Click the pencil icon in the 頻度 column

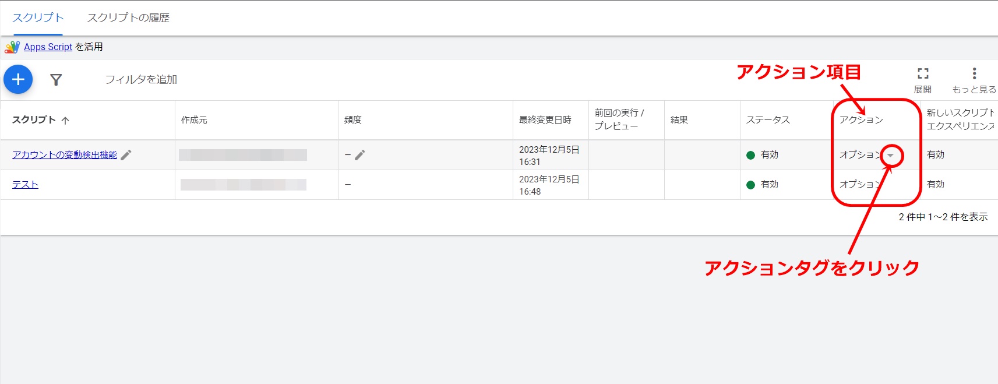pyautogui.click(x=360, y=154)
